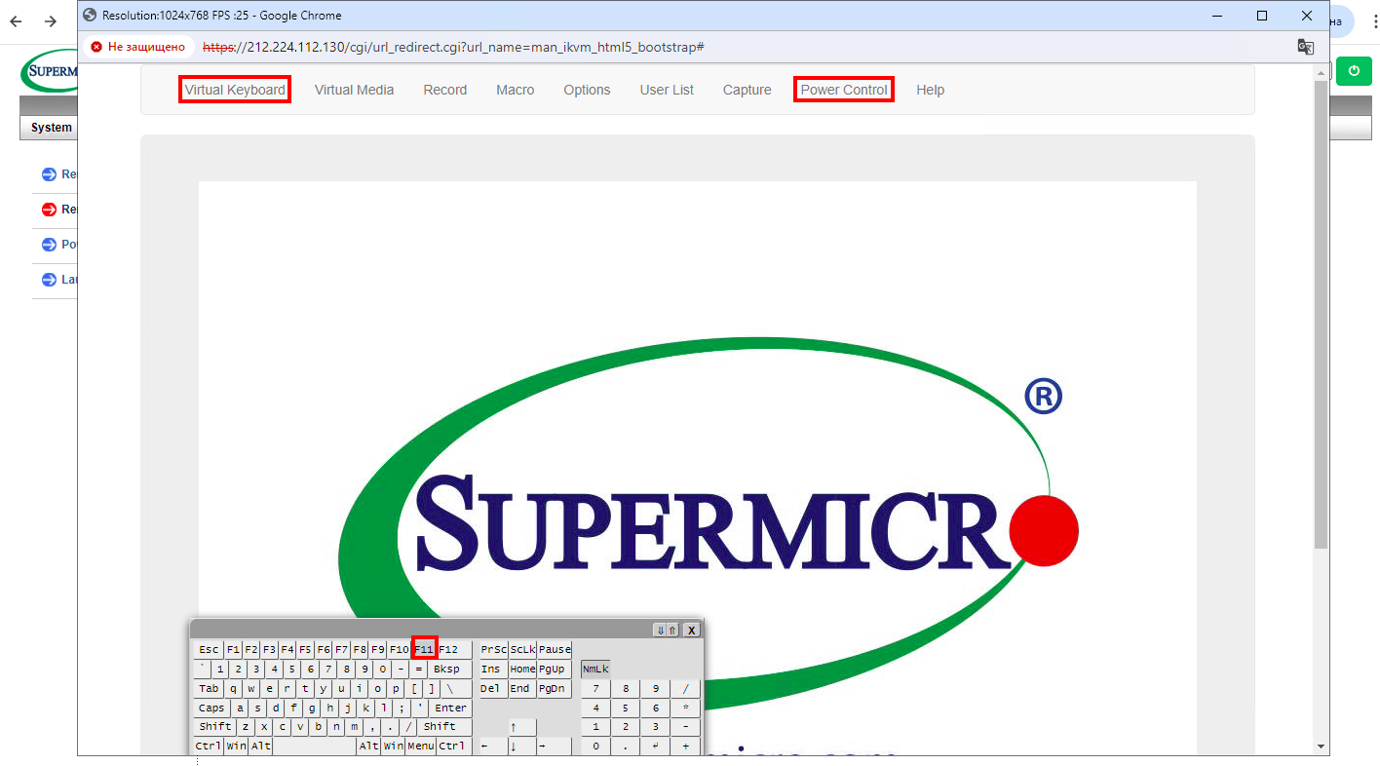Click the End key on virtual keyboard
This screenshot has width=1380, height=766.
click(x=522, y=689)
